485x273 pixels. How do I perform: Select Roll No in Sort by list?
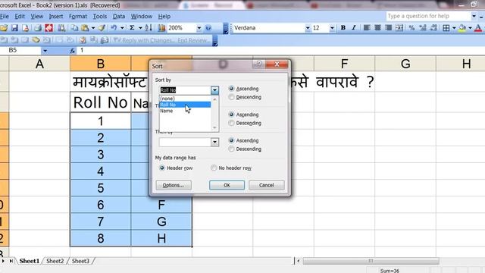pos(185,105)
